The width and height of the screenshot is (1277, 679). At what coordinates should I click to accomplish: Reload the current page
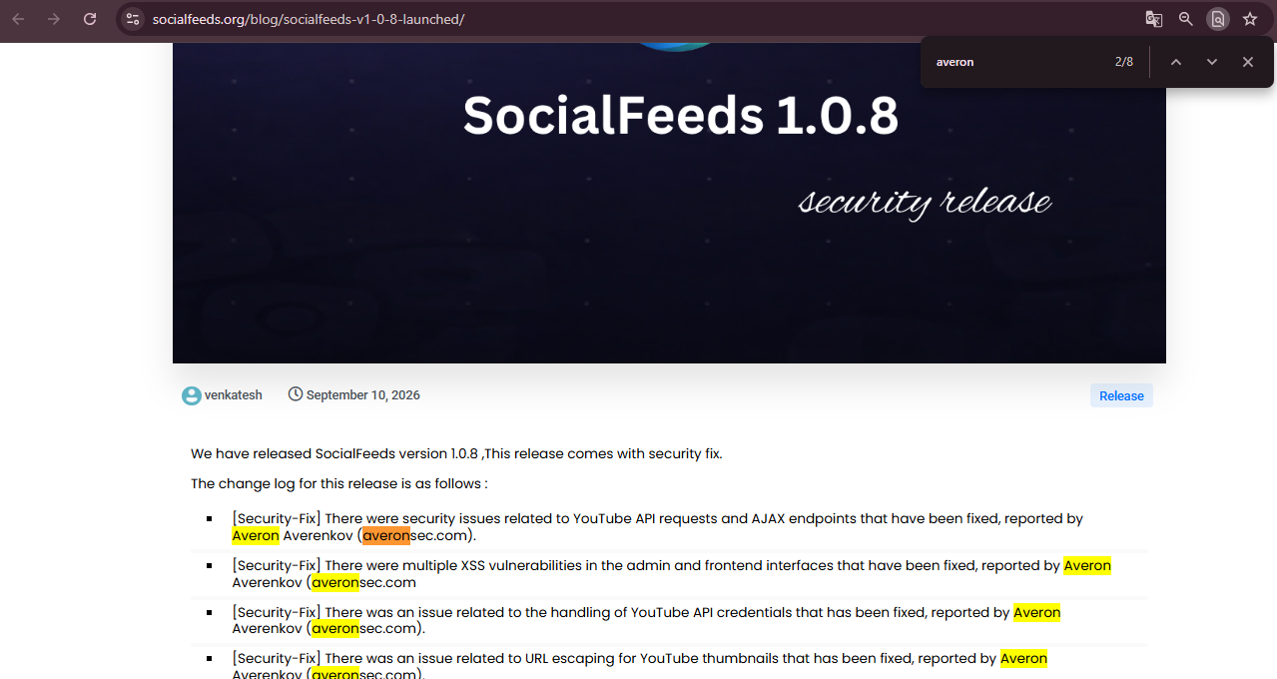click(x=90, y=19)
